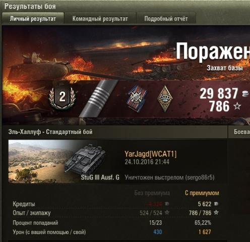This screenshot has width=250, height=242.
Task: Click the star icon beside 786 experience
Action: (237, 106)
